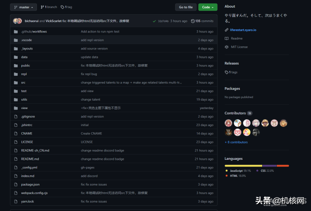Click the .vscode folder icon
The height and width of the screenshot is (211, 311).
(x=16, y=40)
